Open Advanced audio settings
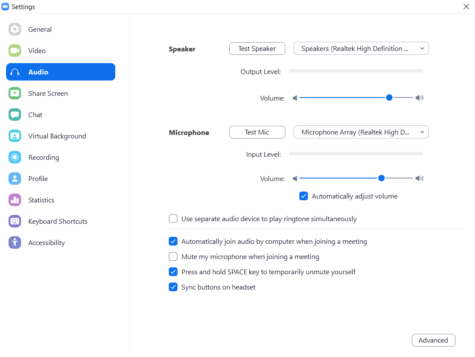The height and width of the screenshot is (357, 475). (x=433, y=340)
